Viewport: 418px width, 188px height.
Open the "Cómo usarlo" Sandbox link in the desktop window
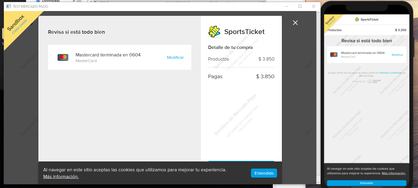pos(19,27)
